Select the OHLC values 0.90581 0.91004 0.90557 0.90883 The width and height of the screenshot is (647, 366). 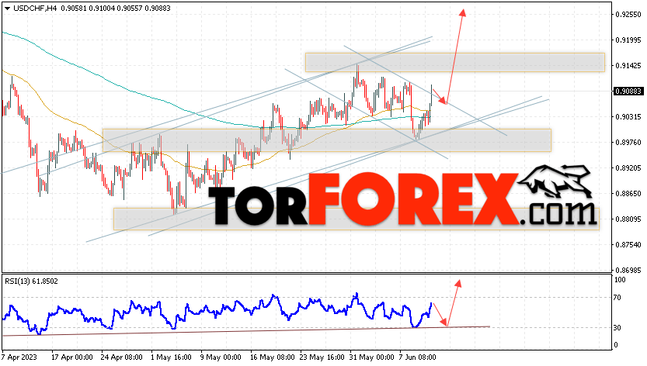coord(116,9)
